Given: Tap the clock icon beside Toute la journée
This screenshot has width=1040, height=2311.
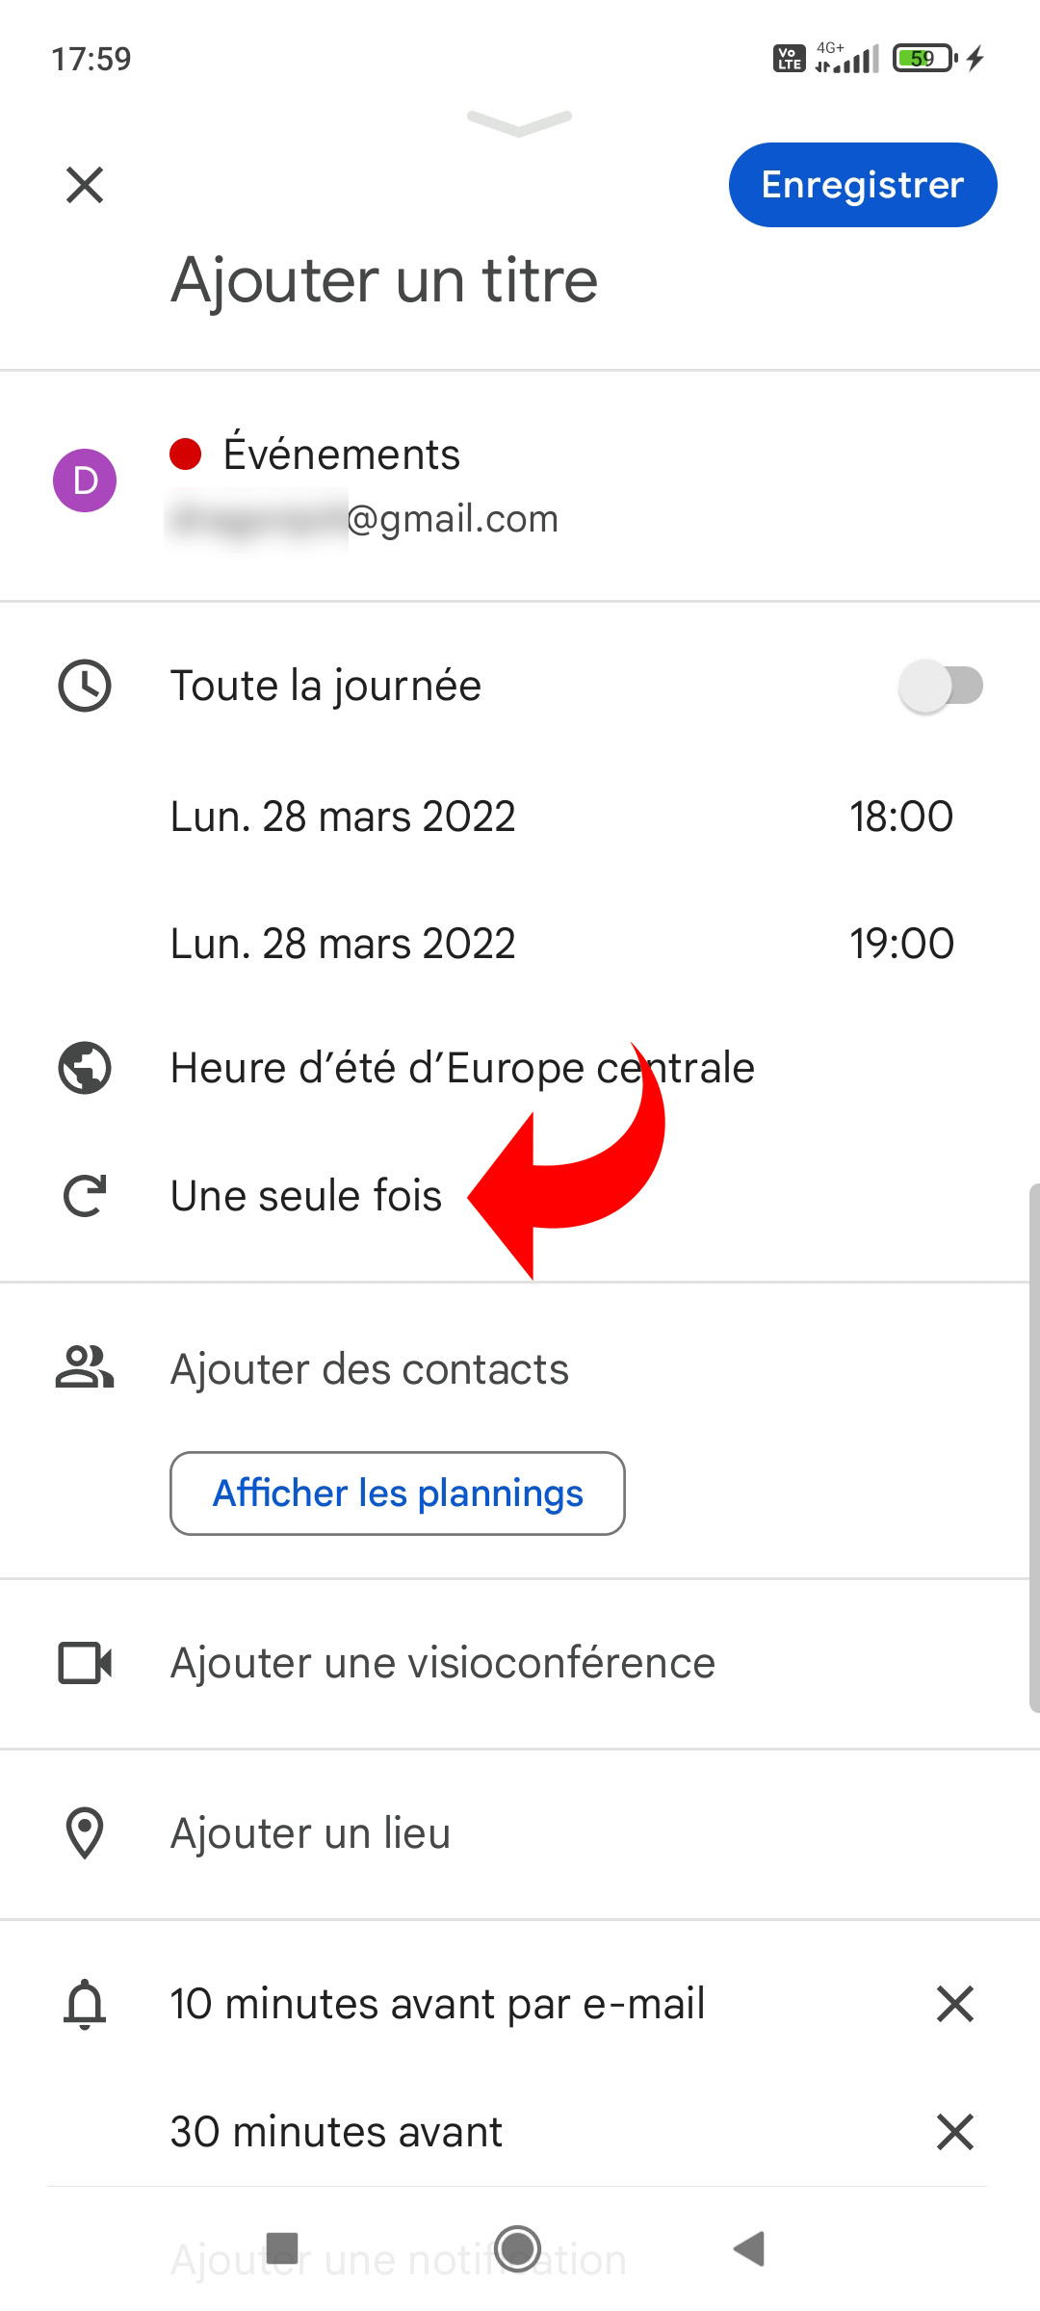Looking at the screenshot, I should click(x=85, y=686).
